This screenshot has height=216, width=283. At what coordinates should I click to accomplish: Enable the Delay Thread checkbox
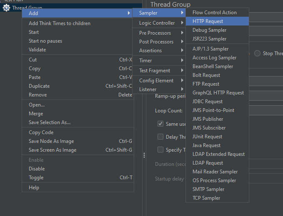(160, 137)
